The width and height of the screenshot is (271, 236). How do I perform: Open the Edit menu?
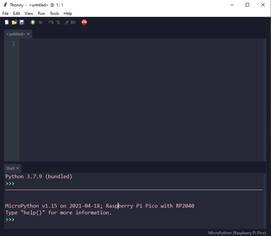click(x=16, y=13)
